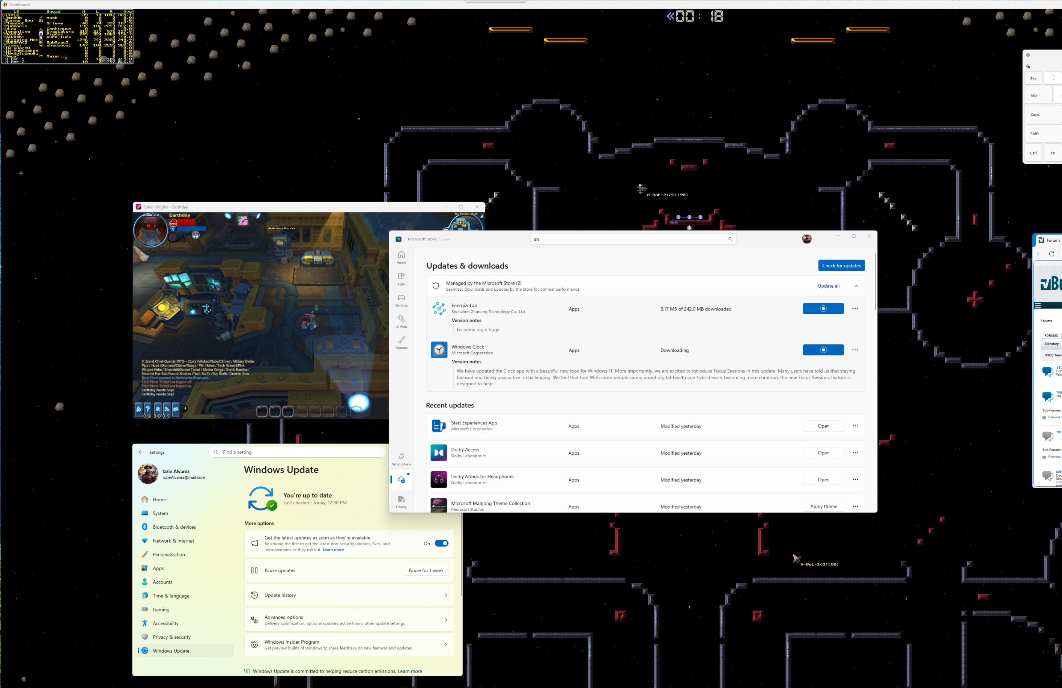Select Personalization in Settings sidebar

(x=168, y=555)
